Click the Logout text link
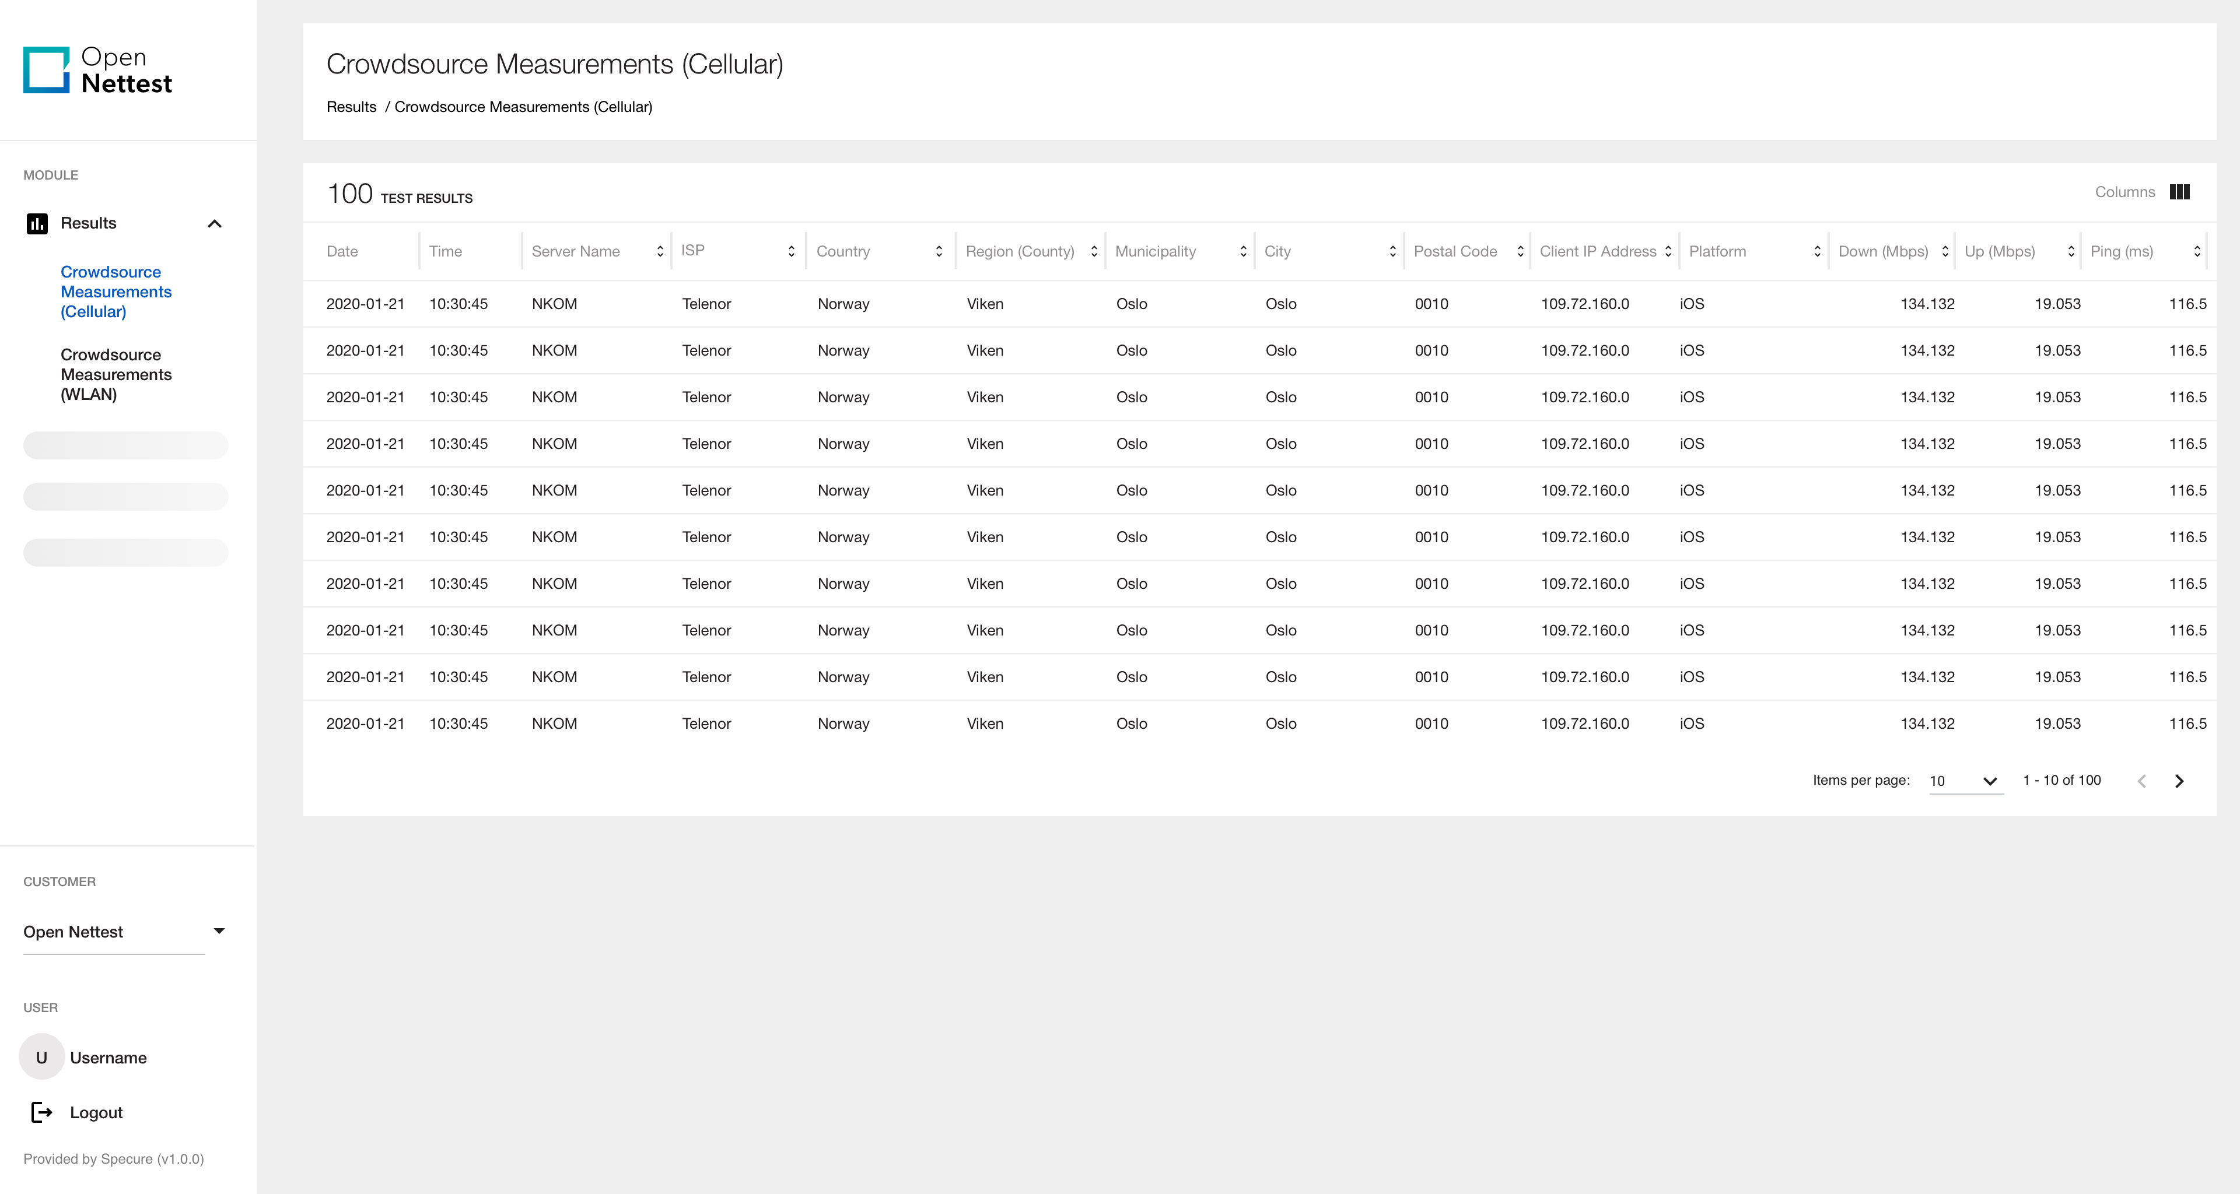 point(96,1112)
